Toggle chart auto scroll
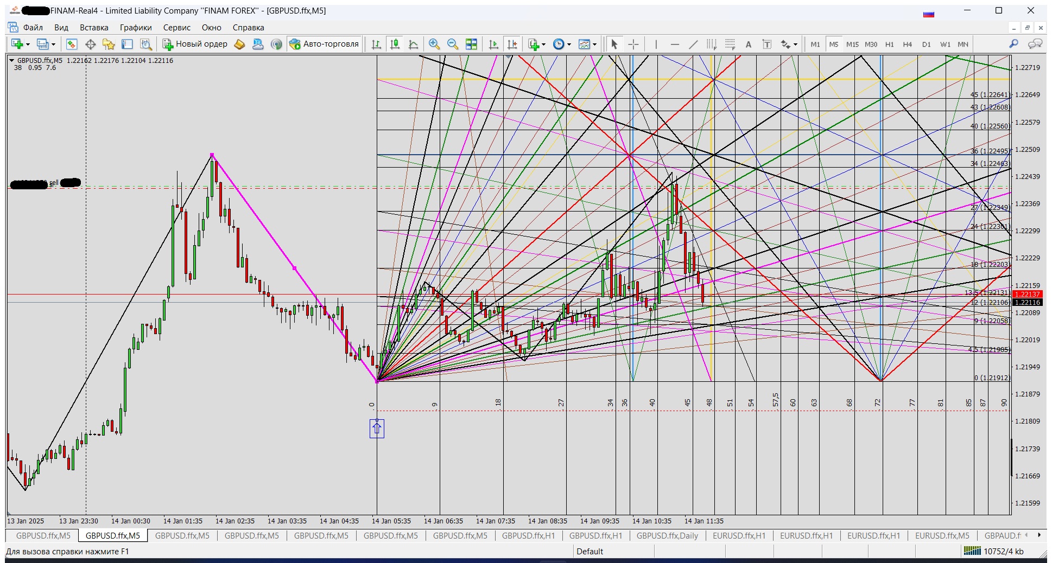Screen dimensions: 1052x563 click(493, 44)
